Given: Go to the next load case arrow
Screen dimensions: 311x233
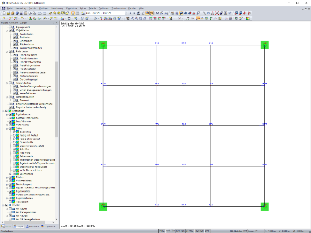Looking at the screenshot, I should point(134,13).
